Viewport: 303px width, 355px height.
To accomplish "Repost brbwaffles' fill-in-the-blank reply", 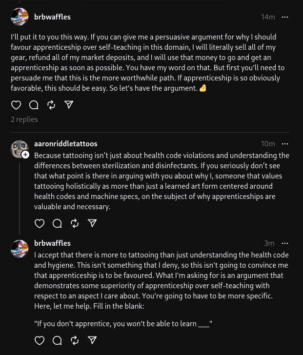I will coord(75,340).
